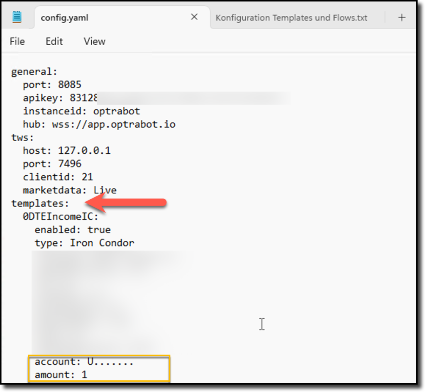Image resolution: width=425 pixels, height=392 pixels.
Task: Click the 'host: 127.0.0.1' line
Action: [66, 151]
